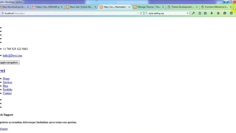The image size is (236, 133).
Task: Click the 'accusantium doloremque laudantium' paragraph
Action: click(38, 122)
